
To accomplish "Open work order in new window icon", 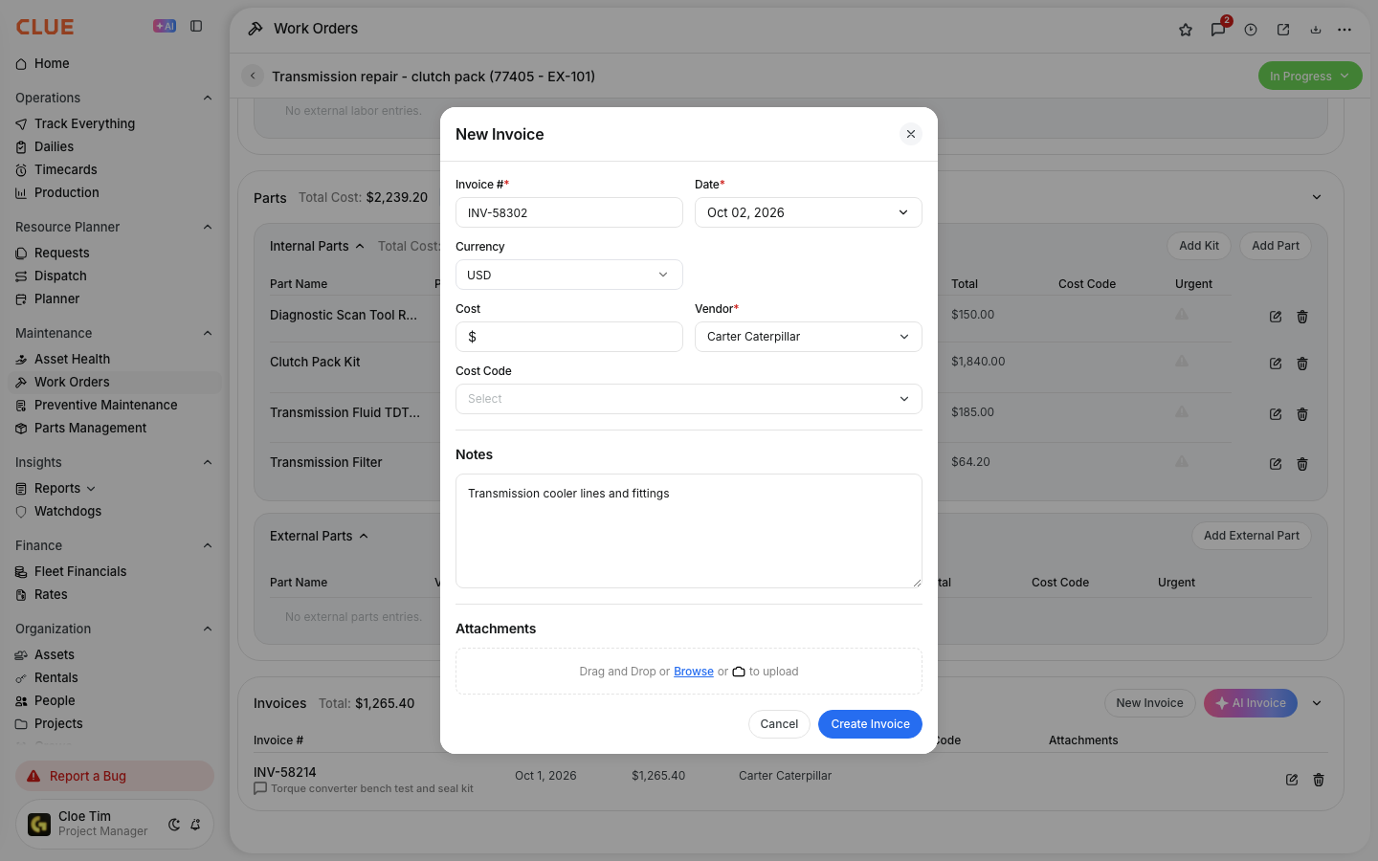I will pos(1283,30).
